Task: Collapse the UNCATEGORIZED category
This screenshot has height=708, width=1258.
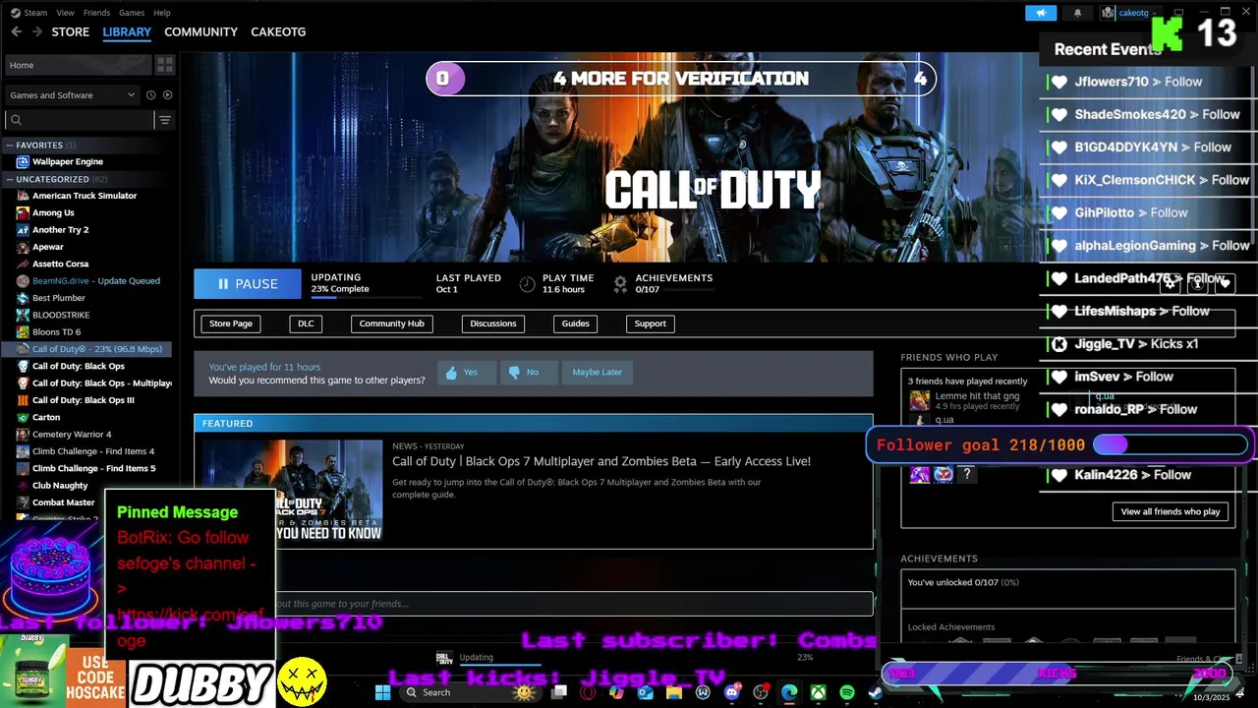Action: pyautogui.click(x=9, y=179)
